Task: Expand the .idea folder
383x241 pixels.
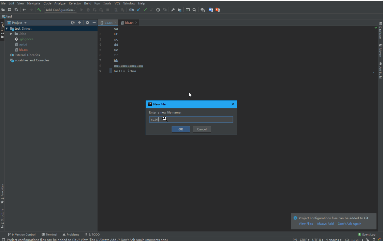Action: point(11,34)
